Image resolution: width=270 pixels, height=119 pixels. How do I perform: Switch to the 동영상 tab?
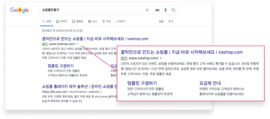click(78, 21)
